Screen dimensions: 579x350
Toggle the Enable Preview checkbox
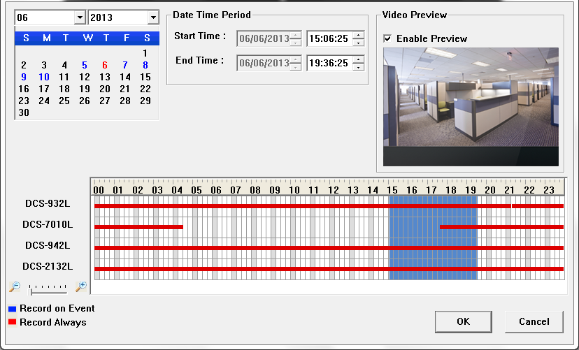click(x=387, y=38)
